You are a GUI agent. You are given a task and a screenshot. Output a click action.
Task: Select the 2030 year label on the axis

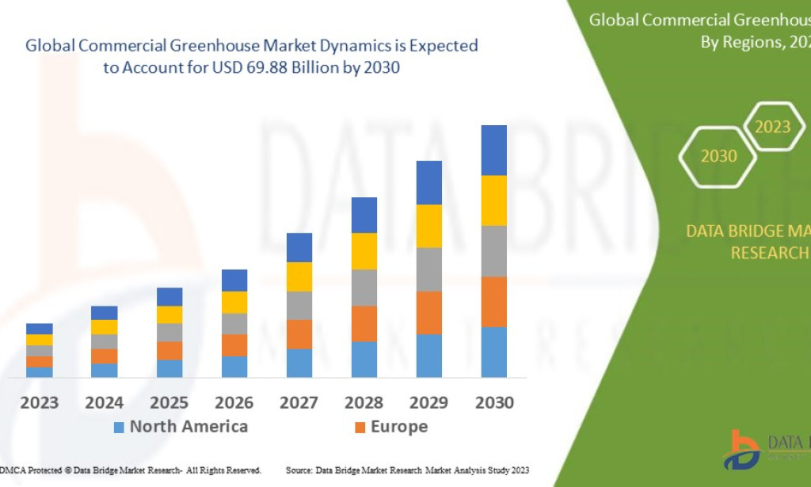pyautogui.click(x=494, y=403)
